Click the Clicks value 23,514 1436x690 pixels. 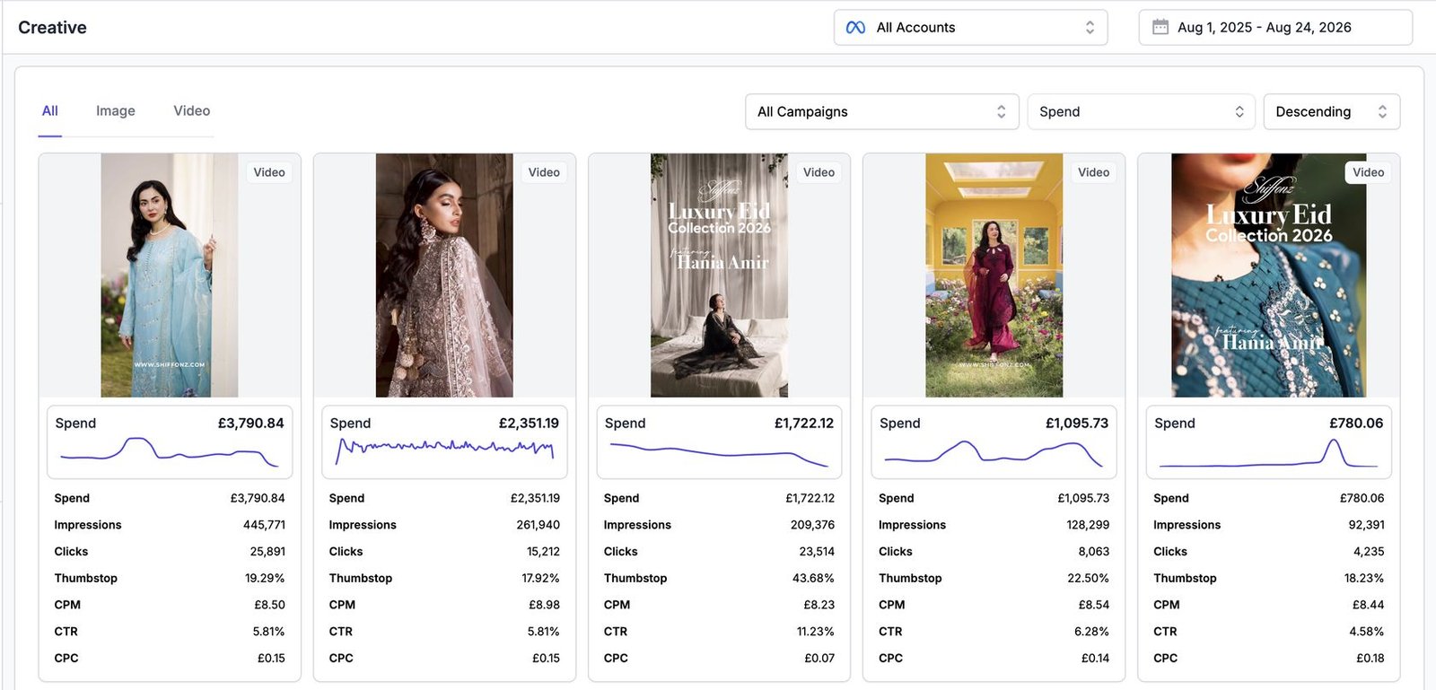pyautogui.click(x=817, y=552)
